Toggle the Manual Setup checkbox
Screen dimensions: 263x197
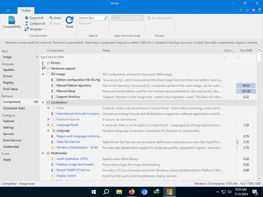pos(54,91)
